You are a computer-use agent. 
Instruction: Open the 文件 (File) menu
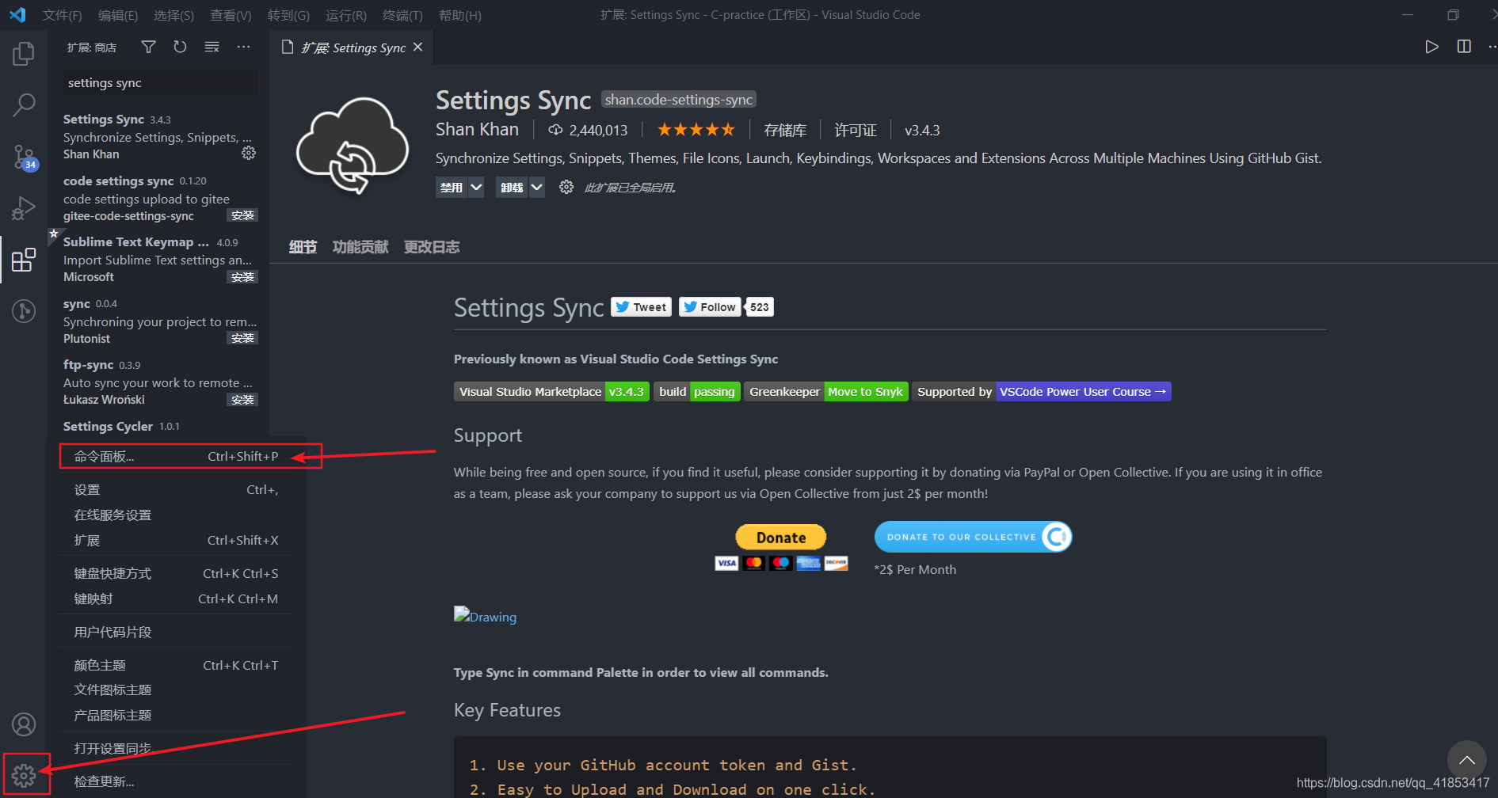62,15
